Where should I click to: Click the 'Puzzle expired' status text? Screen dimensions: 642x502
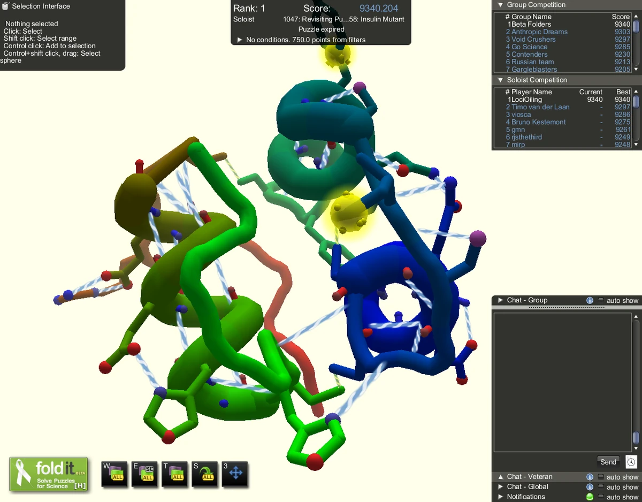[321, 29]
